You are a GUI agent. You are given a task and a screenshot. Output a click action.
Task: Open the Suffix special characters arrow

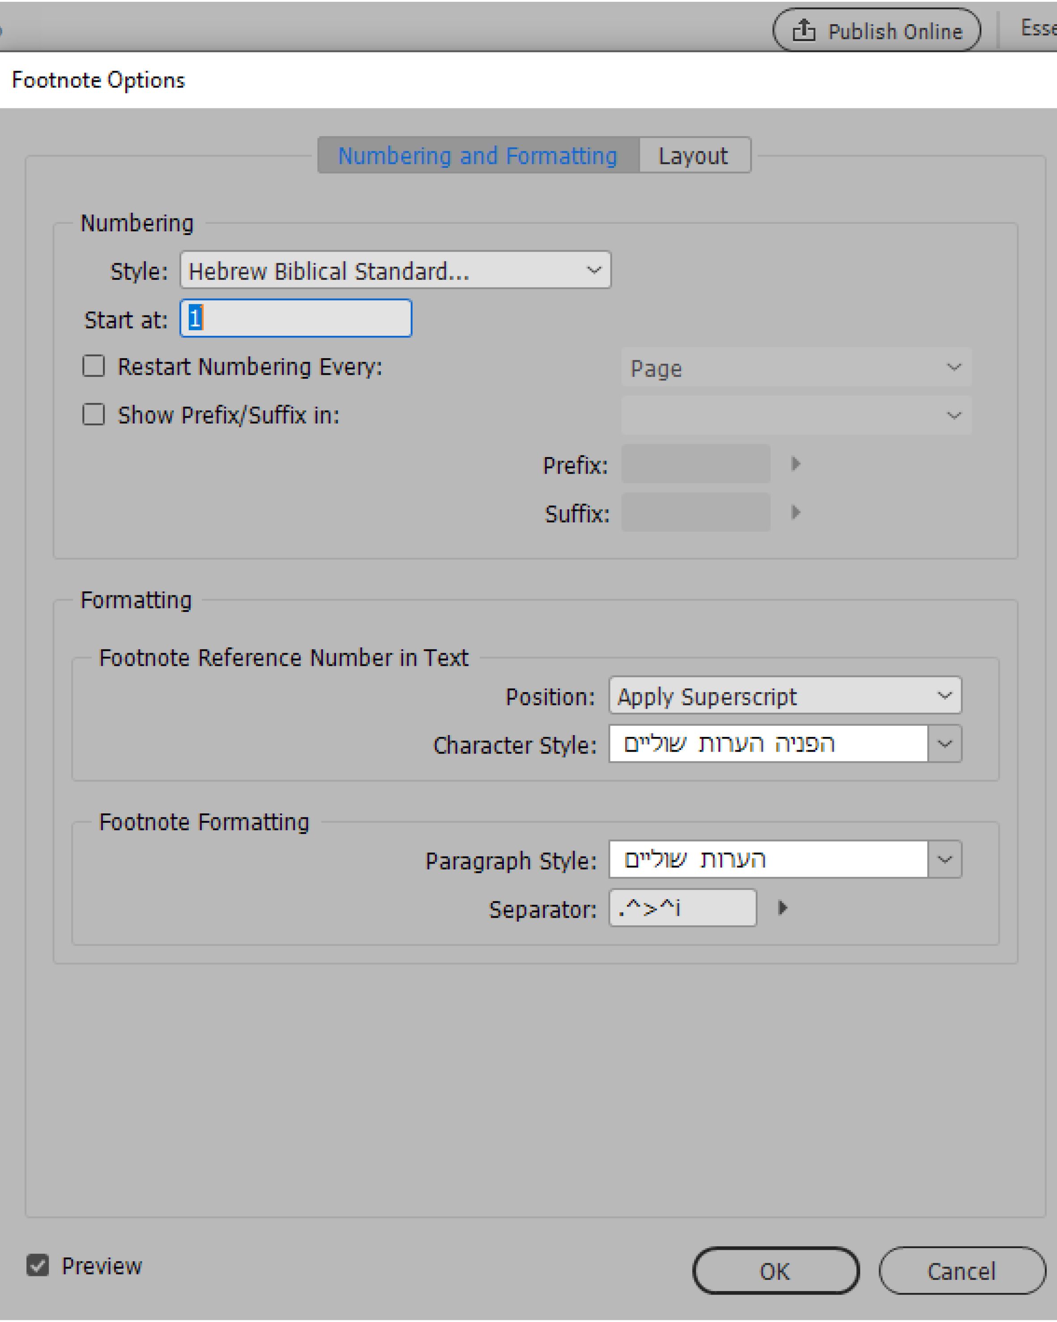(x=795, y=512)
